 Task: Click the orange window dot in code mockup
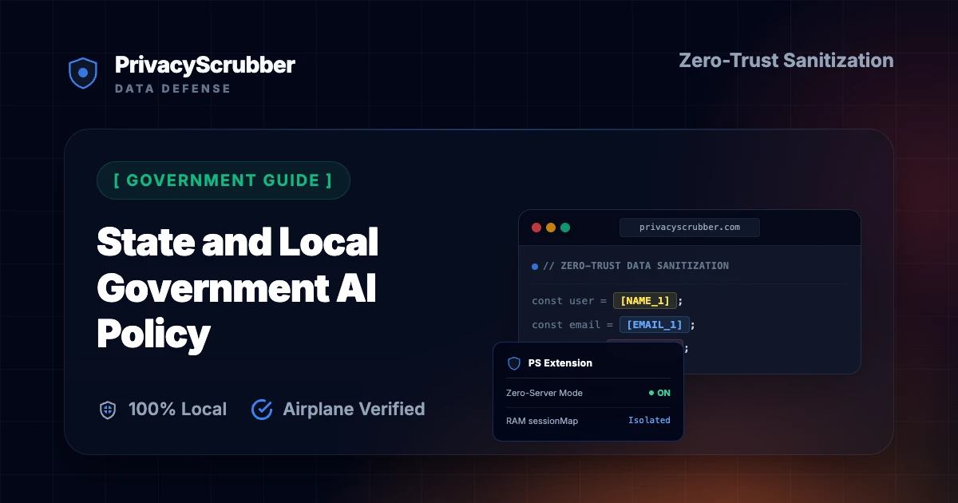pyautogui.click(x=551, y=228)
